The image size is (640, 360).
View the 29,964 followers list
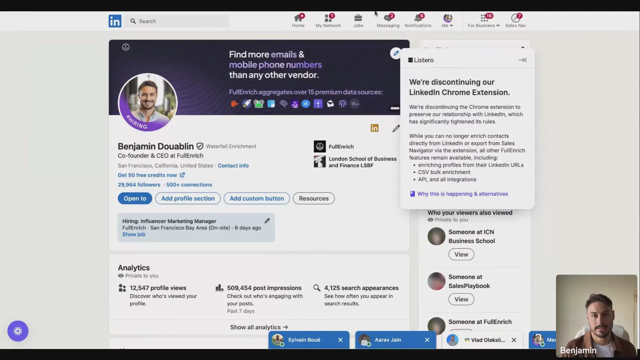tap(139, 185)
